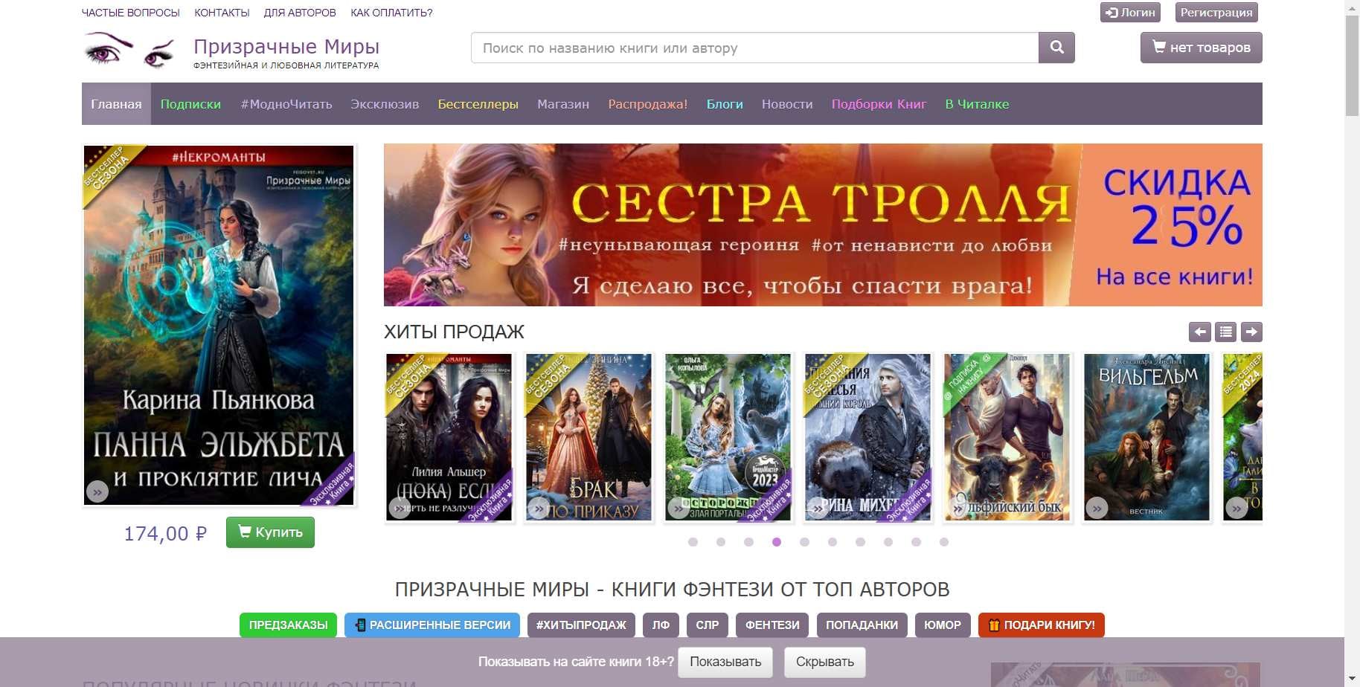Click the magnifier search button
Image resolution: width=1360 pixels, height=687 pixels.
click(x=1056, y=48)
